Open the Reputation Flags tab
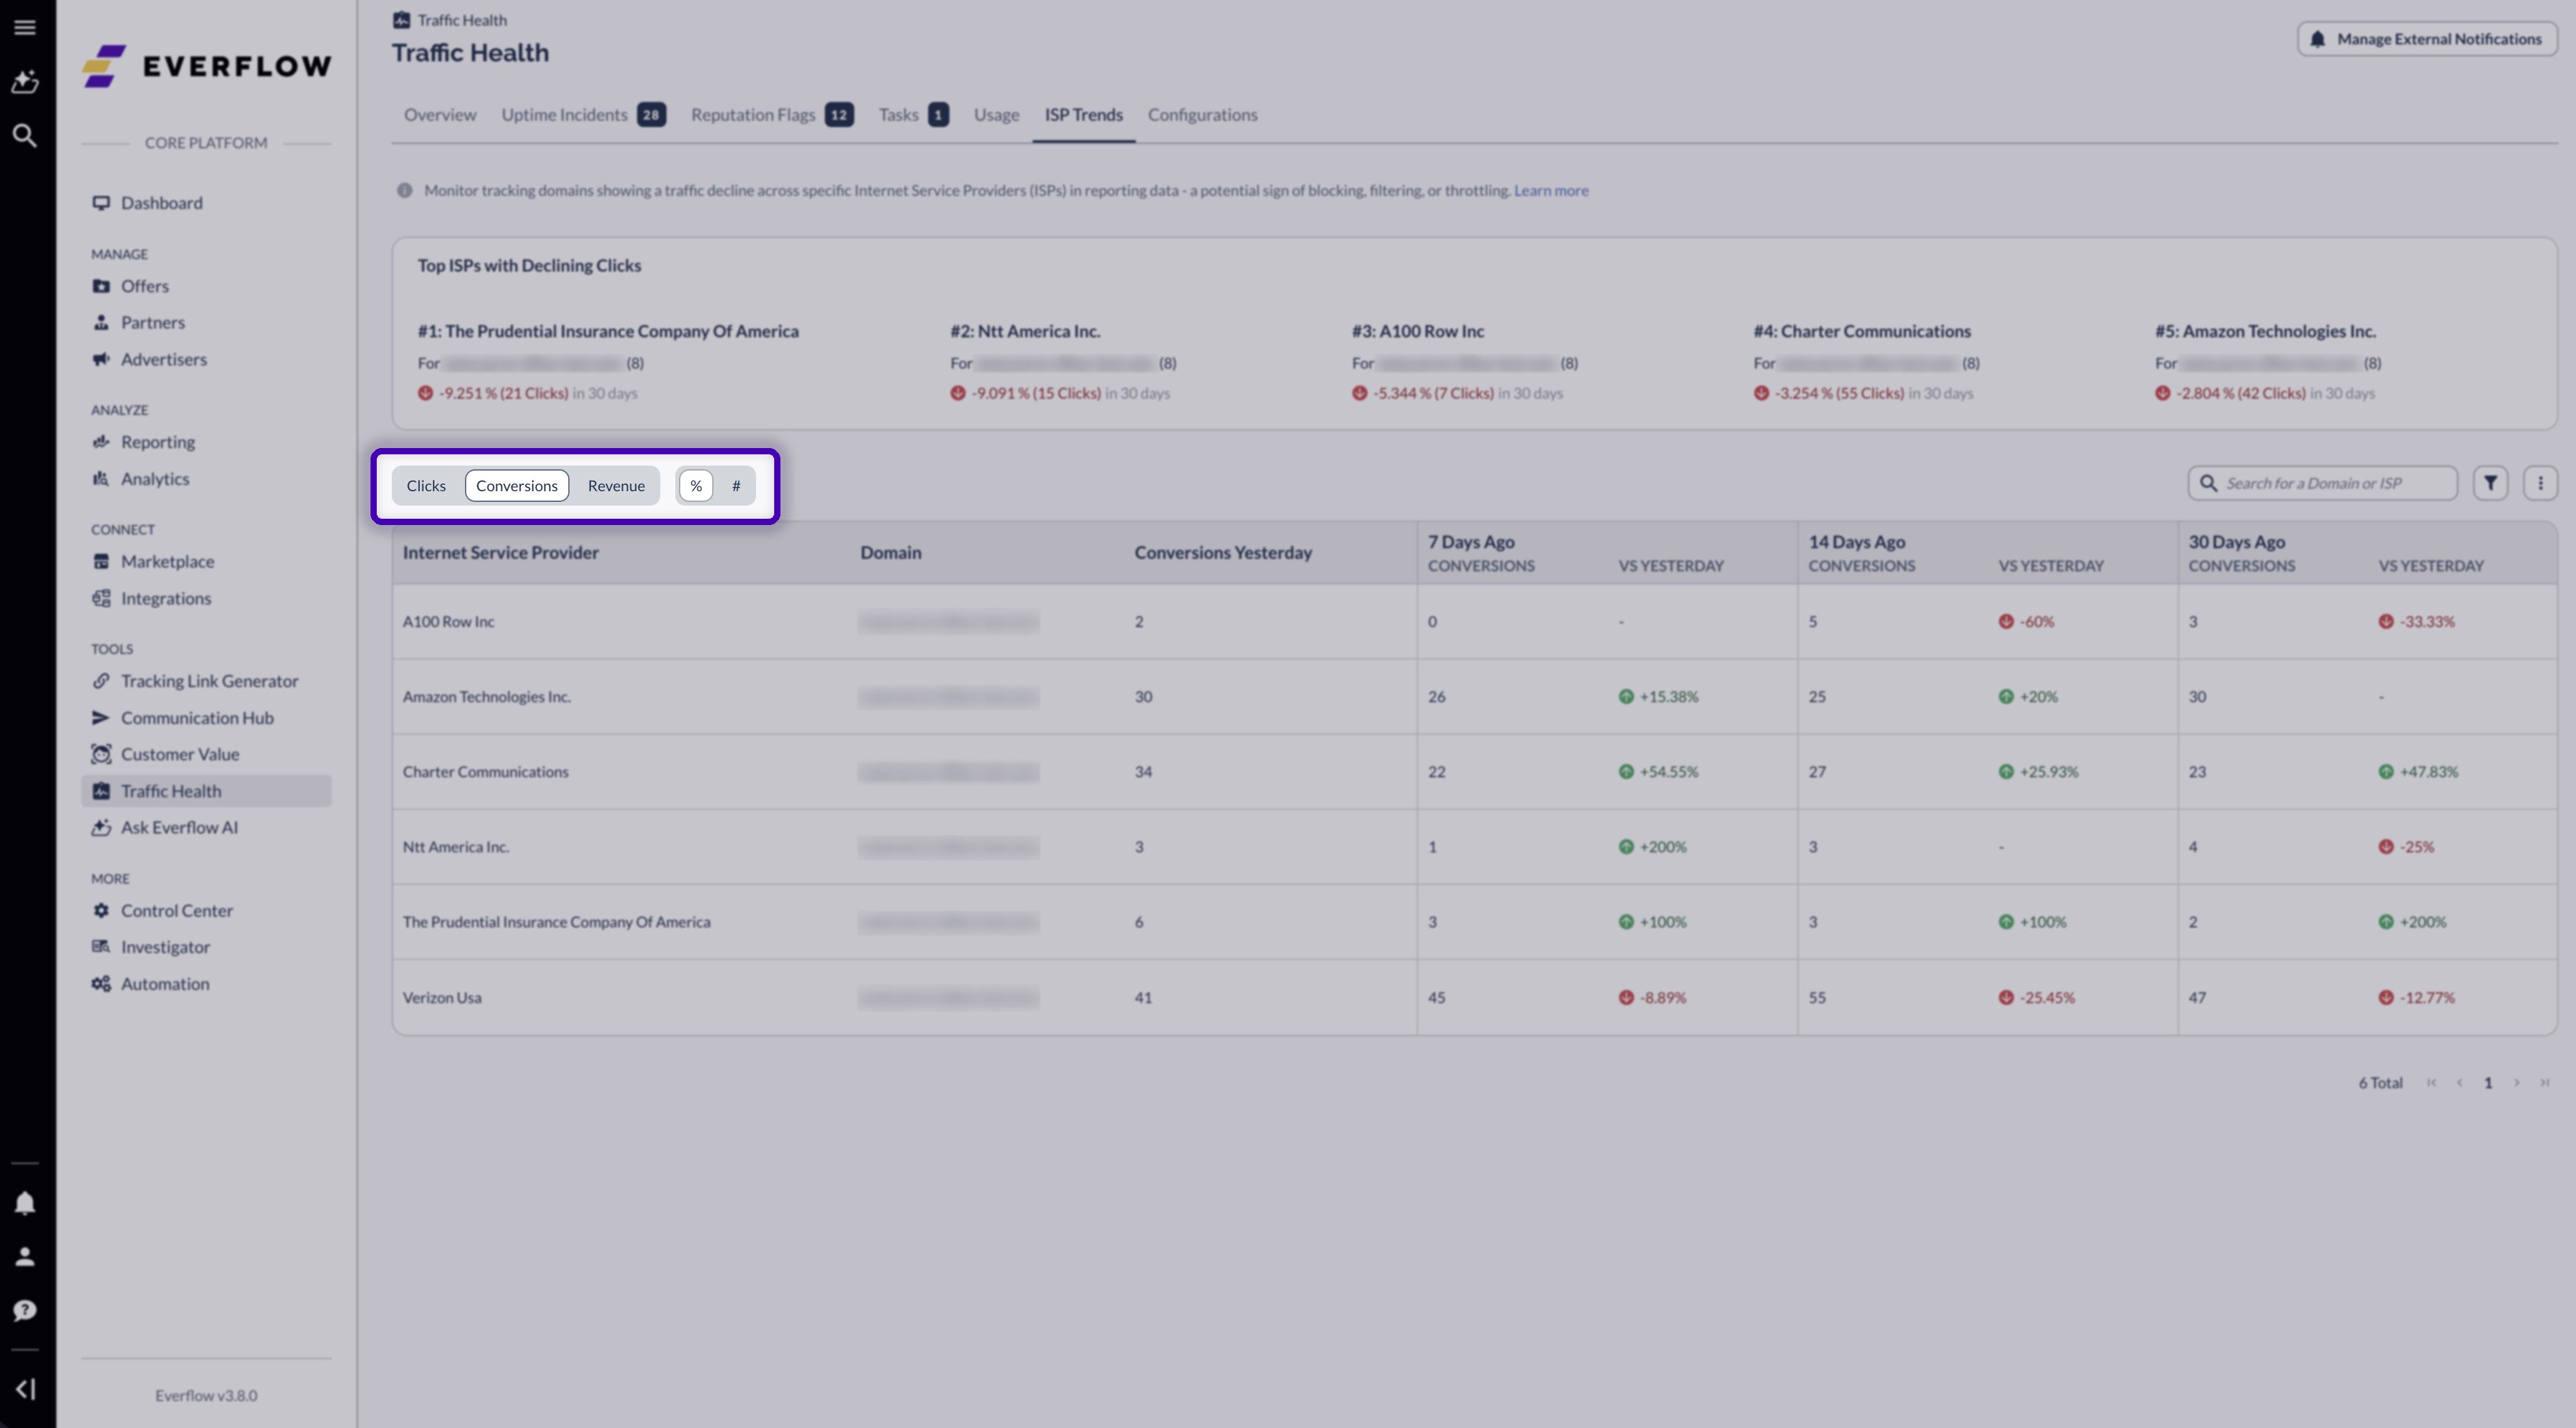2576x1428 pixels. pos(772,115)
